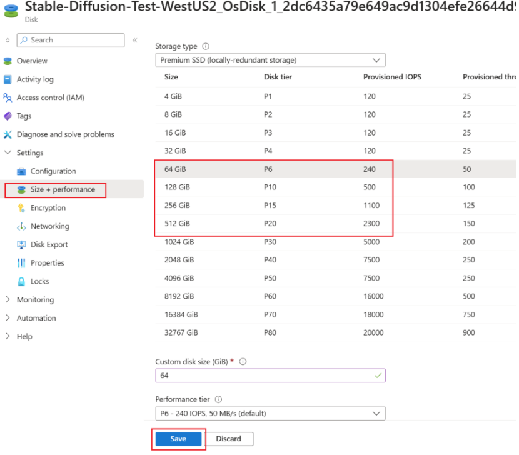Discard the pending disk changes
The width and height of the screenshot is (519, 455).
pyautogui.click(x=231, y=439)
